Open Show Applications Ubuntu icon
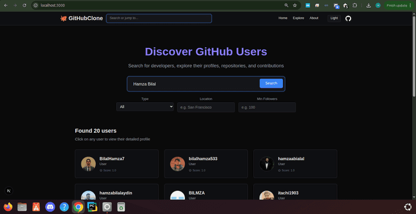 (408, 207)
